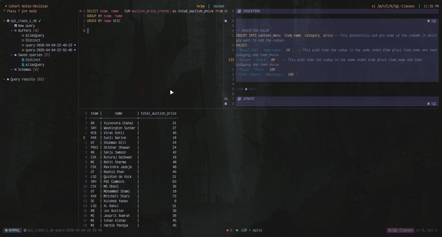Open the saved query named Distinct
442x237 pixels.
33,60
